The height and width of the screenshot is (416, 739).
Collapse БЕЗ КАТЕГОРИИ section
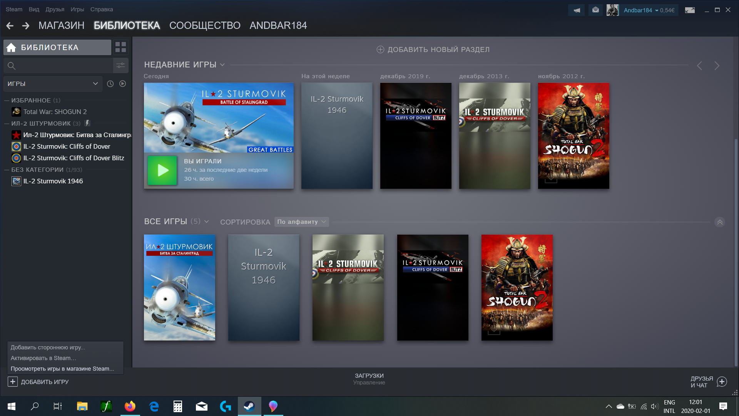[x=7, y=169]
